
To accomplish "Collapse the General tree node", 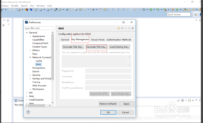I will pos(27,33).
